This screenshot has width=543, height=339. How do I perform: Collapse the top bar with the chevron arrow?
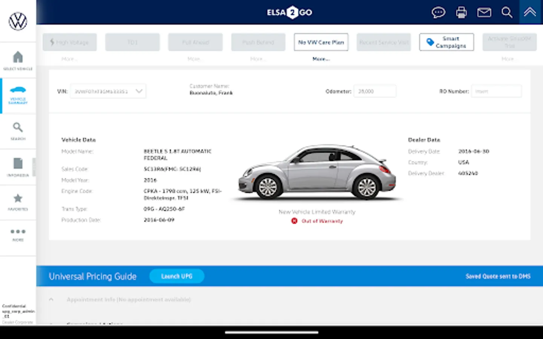529,12
